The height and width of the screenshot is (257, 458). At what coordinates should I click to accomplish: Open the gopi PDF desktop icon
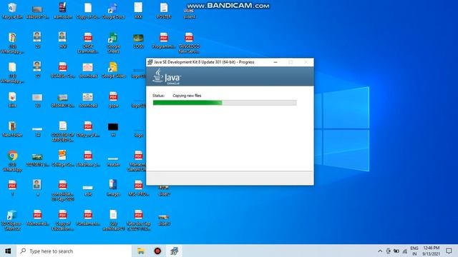pos(113,100)
